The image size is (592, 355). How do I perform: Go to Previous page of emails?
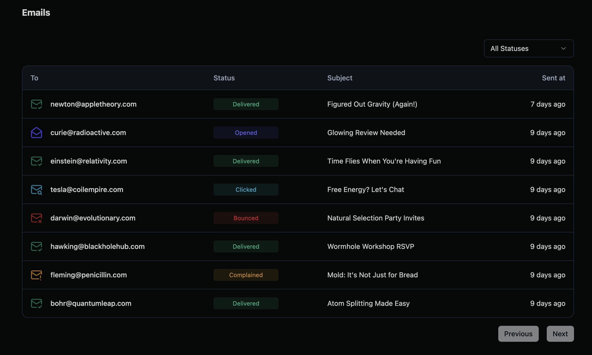click(x=518, y=334)
